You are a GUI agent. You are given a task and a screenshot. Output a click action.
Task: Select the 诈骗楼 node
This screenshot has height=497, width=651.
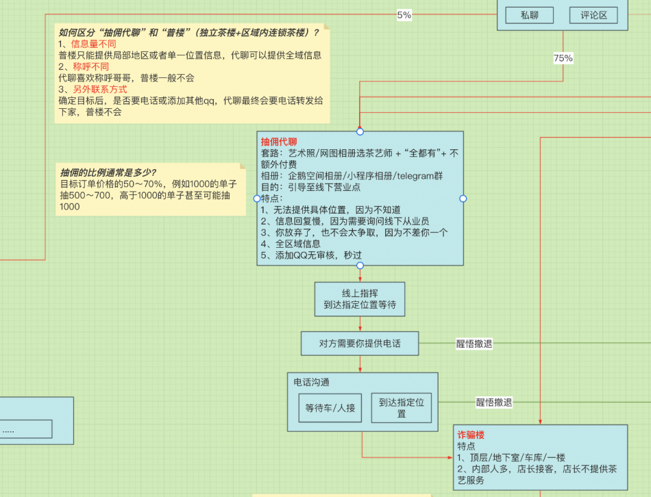[x=540, y=457]
